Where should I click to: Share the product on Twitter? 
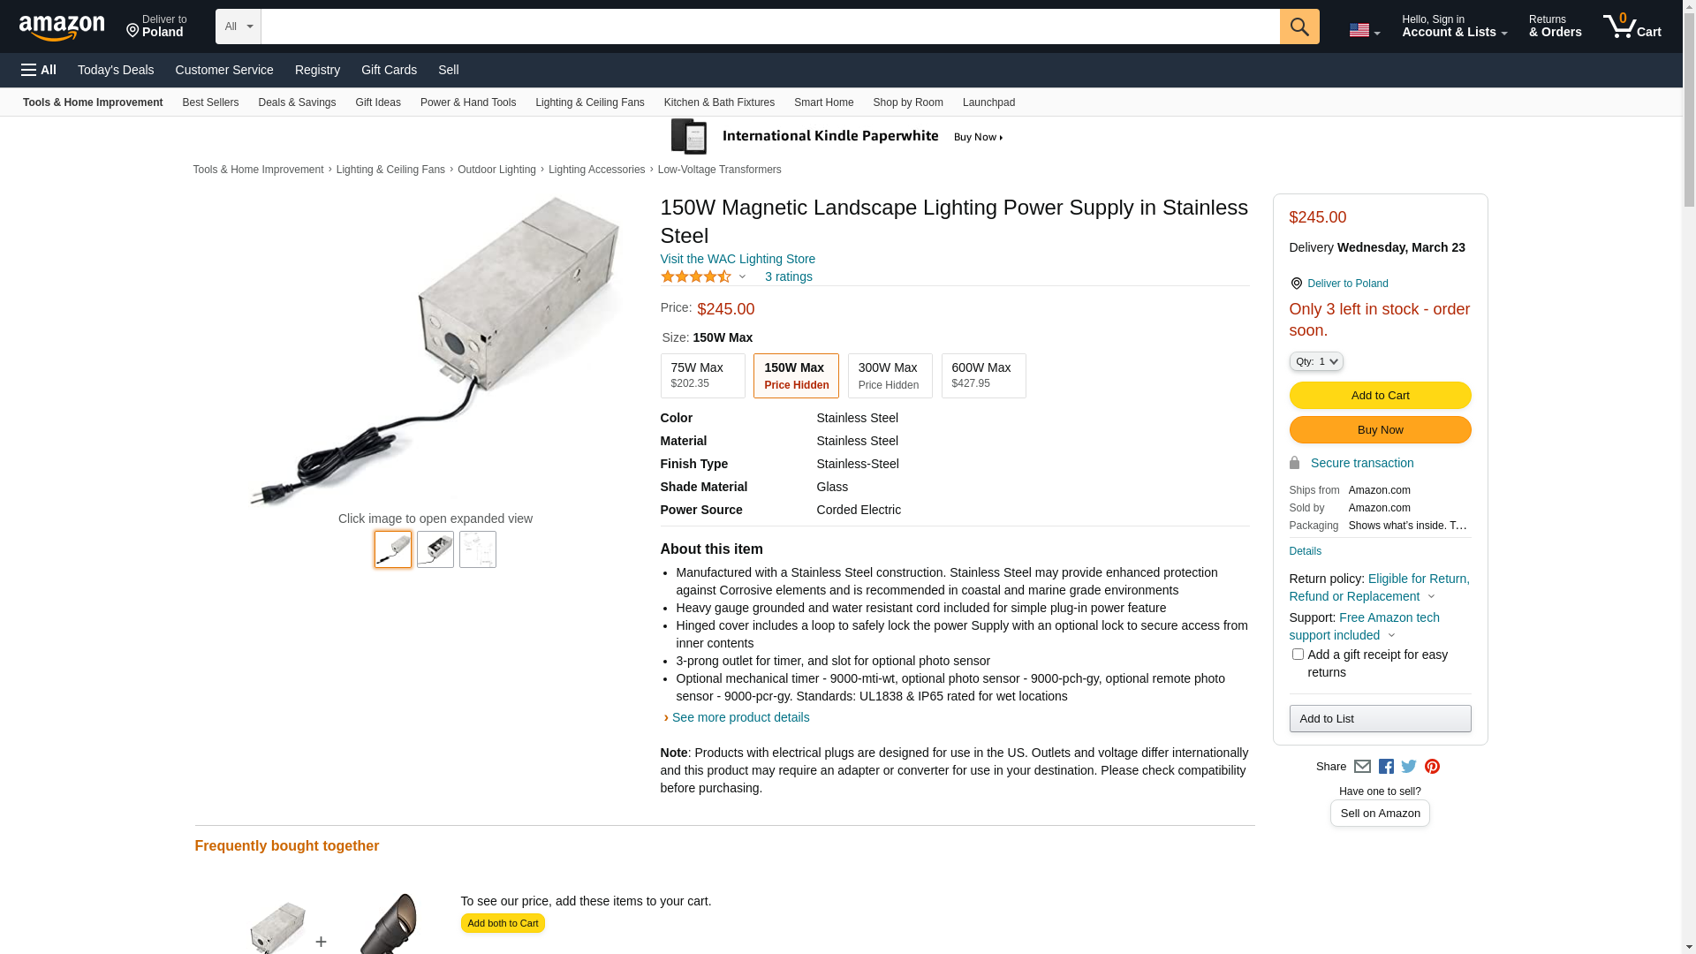[1409, 767]
